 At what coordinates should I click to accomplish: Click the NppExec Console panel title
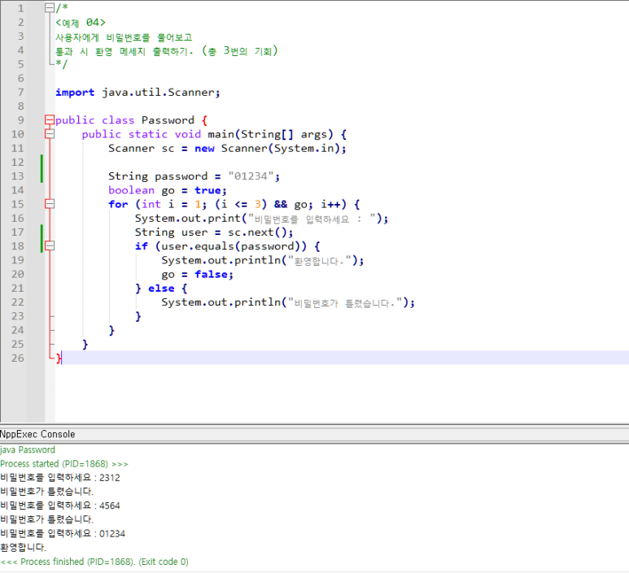coord(37,434)
